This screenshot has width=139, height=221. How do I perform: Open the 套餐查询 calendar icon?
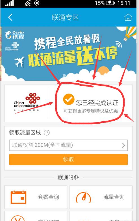(x=19, y=197)
